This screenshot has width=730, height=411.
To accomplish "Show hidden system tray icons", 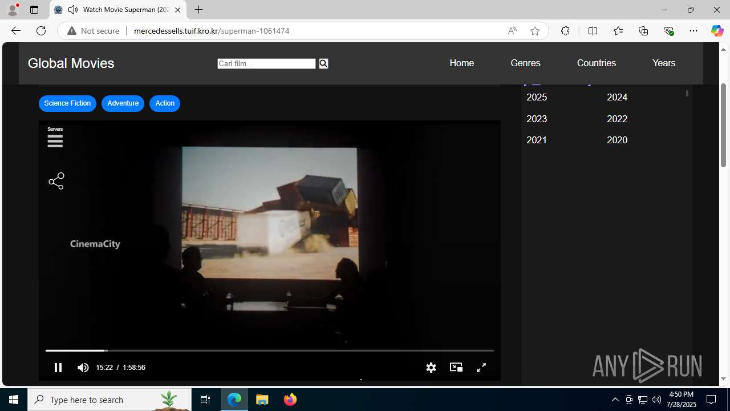I will 615,400.
